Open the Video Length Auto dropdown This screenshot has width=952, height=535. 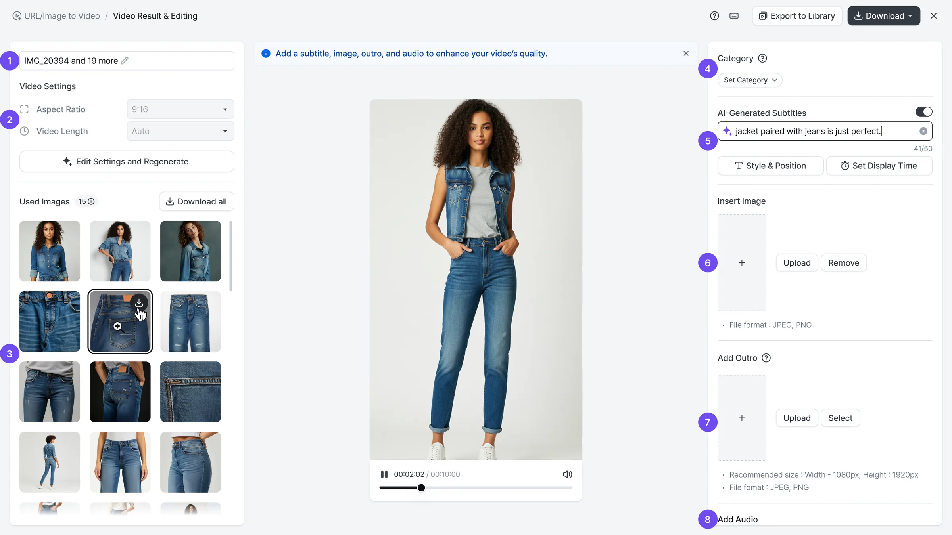pos(180,131)
